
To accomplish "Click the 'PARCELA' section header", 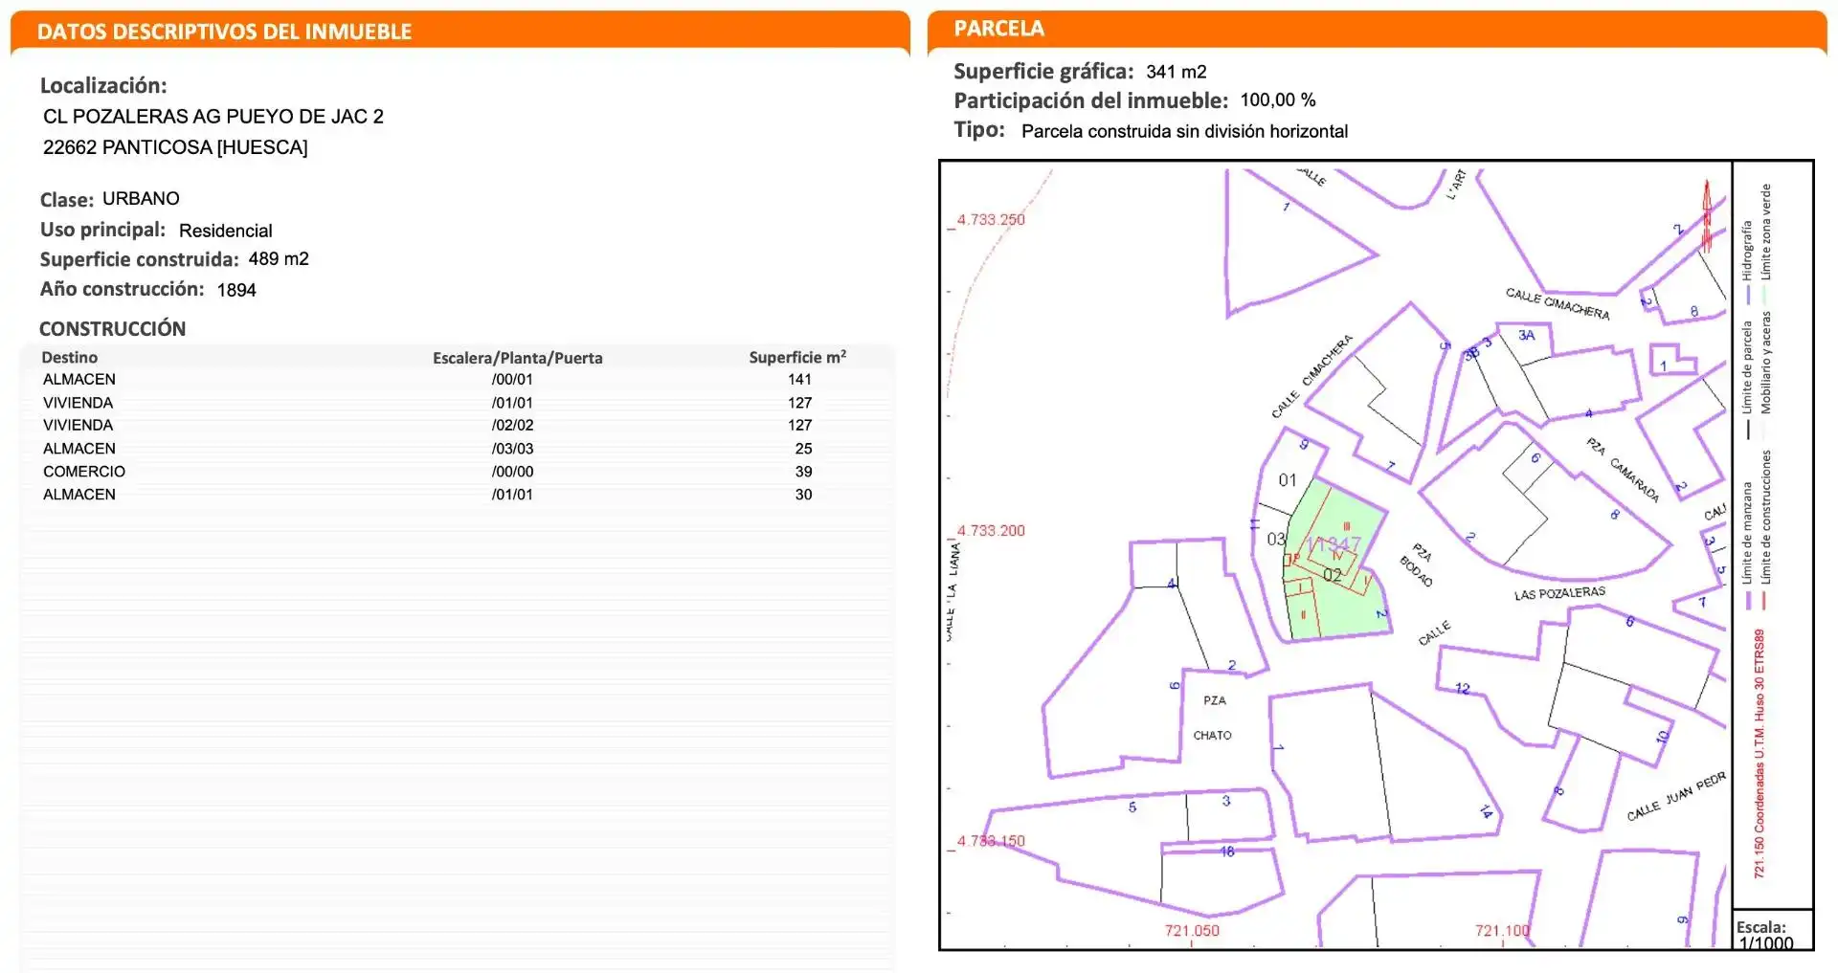I will (998, 29).
